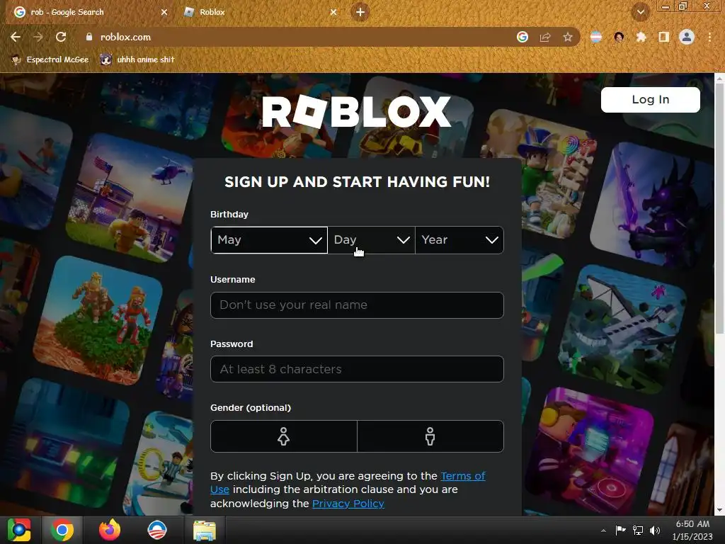Open uhhh anime bookmark
This screenshot has width=725, height=544.
(138, 59)
